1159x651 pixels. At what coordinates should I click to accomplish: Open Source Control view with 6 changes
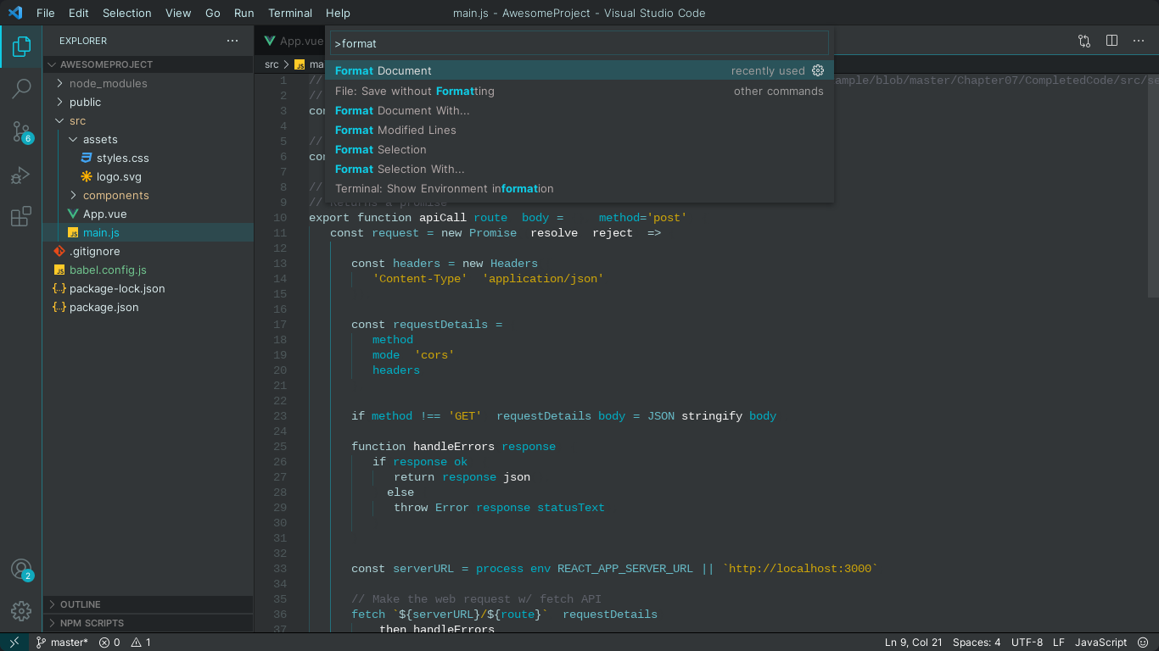(x=21, y=131)
